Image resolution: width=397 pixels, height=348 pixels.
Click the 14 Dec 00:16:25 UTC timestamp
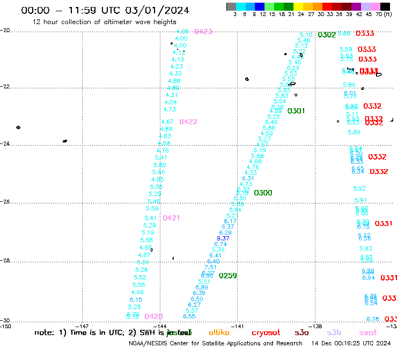pos(351,343)
